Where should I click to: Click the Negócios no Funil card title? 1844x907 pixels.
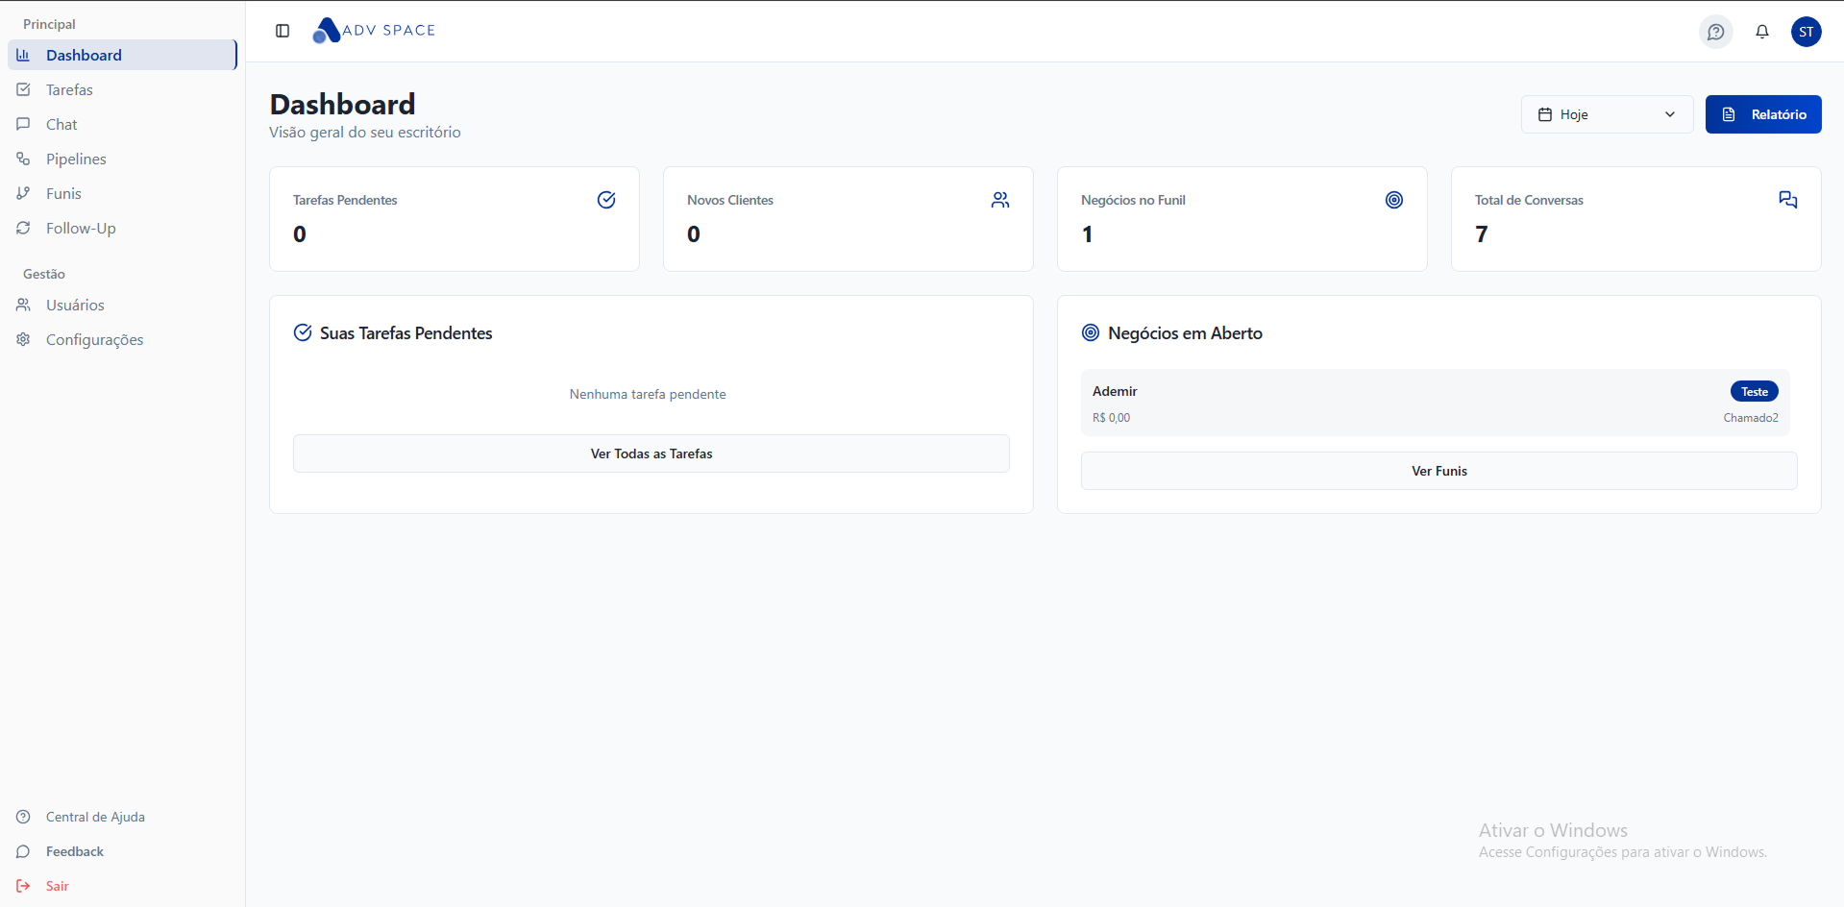(1133, 200)
